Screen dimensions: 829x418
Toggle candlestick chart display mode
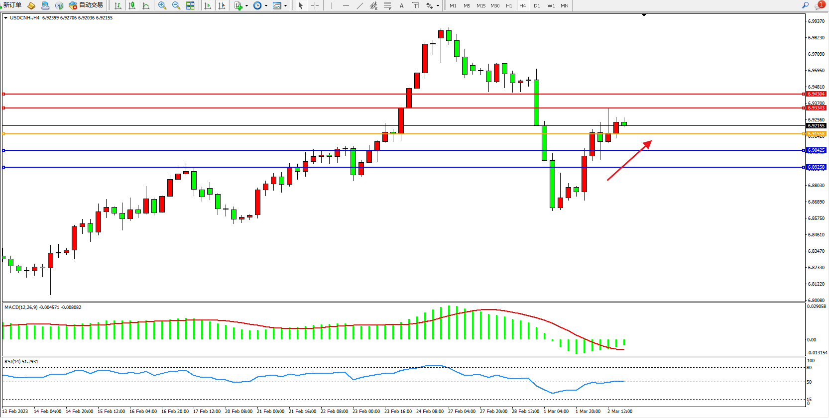pos(132,5)
